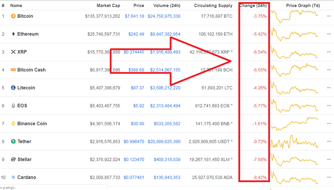334x190 pixels.
Task: Open the Tether name link
Action: tap(24, 141)
